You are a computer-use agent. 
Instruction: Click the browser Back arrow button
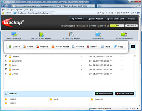pos(3,6)
